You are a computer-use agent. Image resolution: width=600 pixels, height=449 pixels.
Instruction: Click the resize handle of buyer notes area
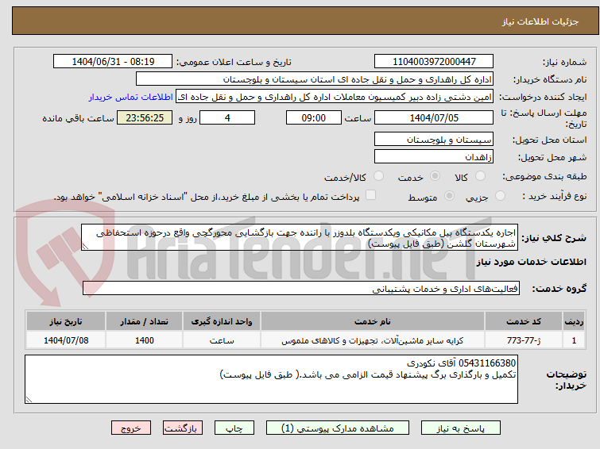pos(29,400)
